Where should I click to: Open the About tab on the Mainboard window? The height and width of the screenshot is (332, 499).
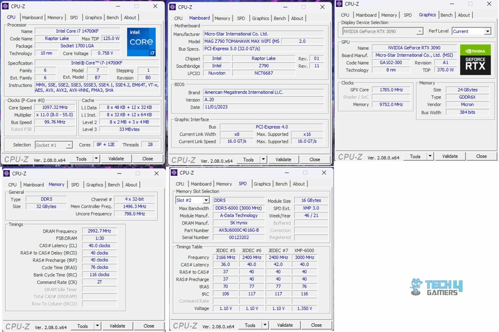[x=298, y=18]
